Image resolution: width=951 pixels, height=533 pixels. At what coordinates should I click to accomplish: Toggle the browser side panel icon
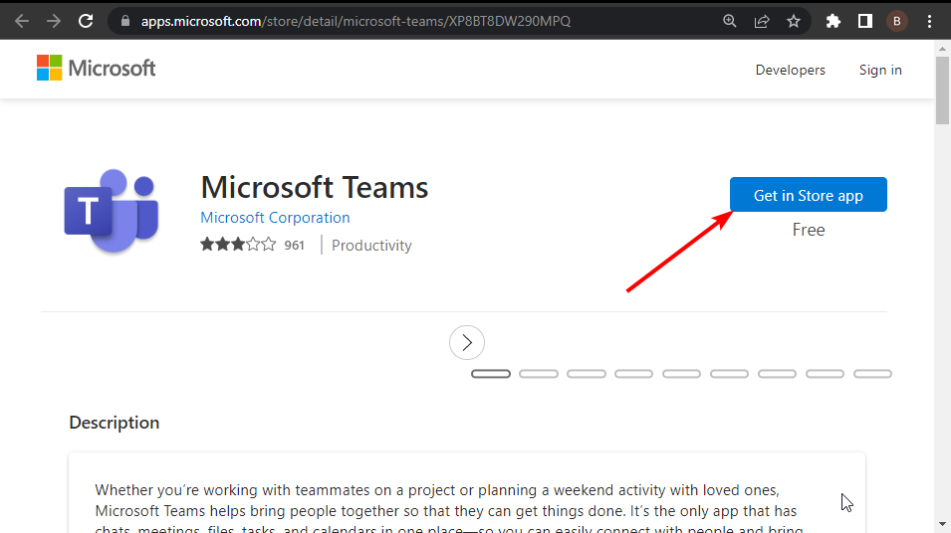[x=865, y=21]
